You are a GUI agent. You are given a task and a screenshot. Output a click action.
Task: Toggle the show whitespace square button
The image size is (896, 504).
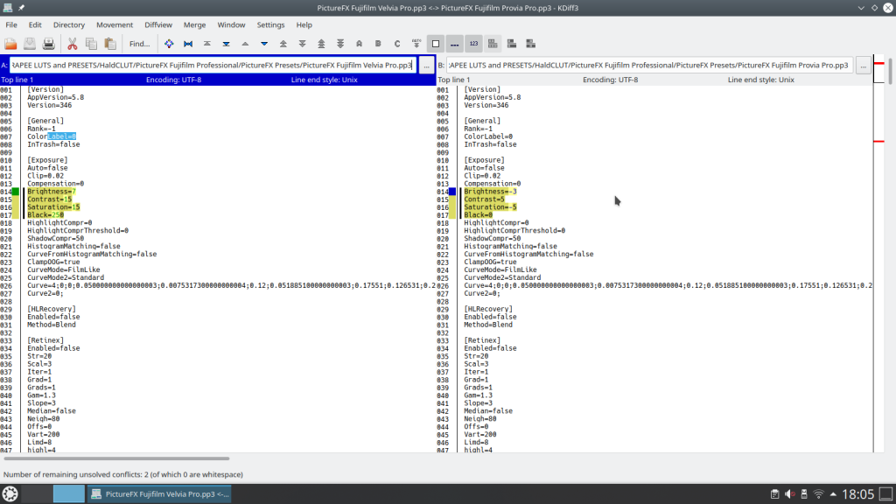click(x=436, y=44)
